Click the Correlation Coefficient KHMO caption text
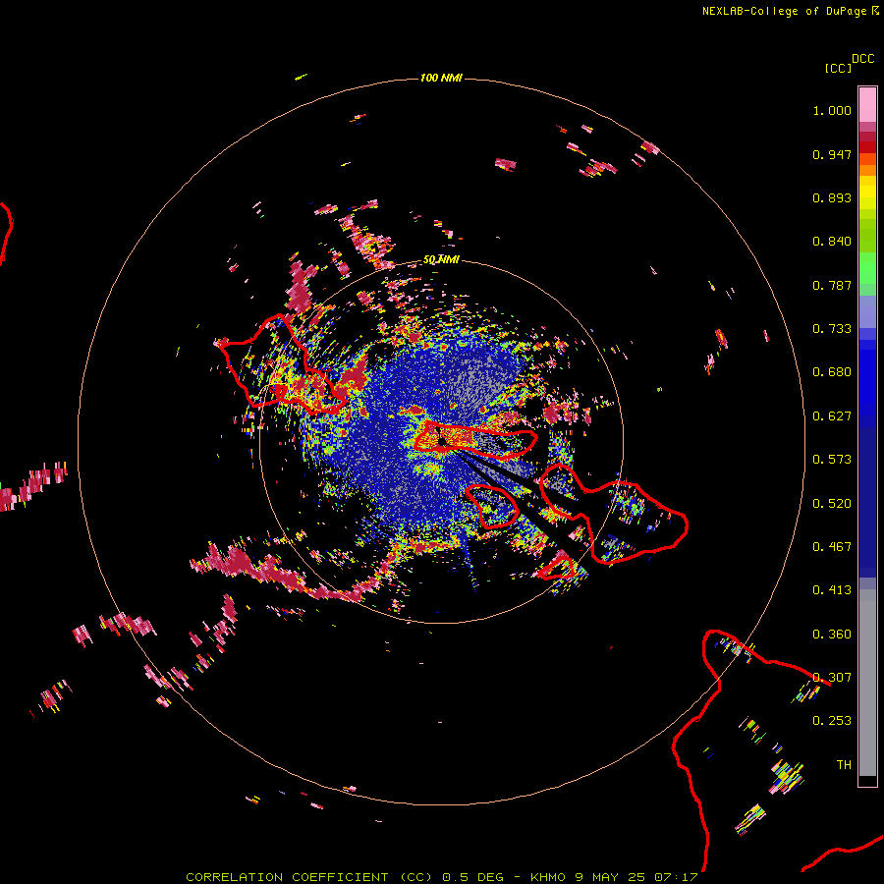 (x=441, y=877)
